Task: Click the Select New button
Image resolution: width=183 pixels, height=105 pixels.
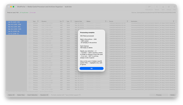Action: 21,95
